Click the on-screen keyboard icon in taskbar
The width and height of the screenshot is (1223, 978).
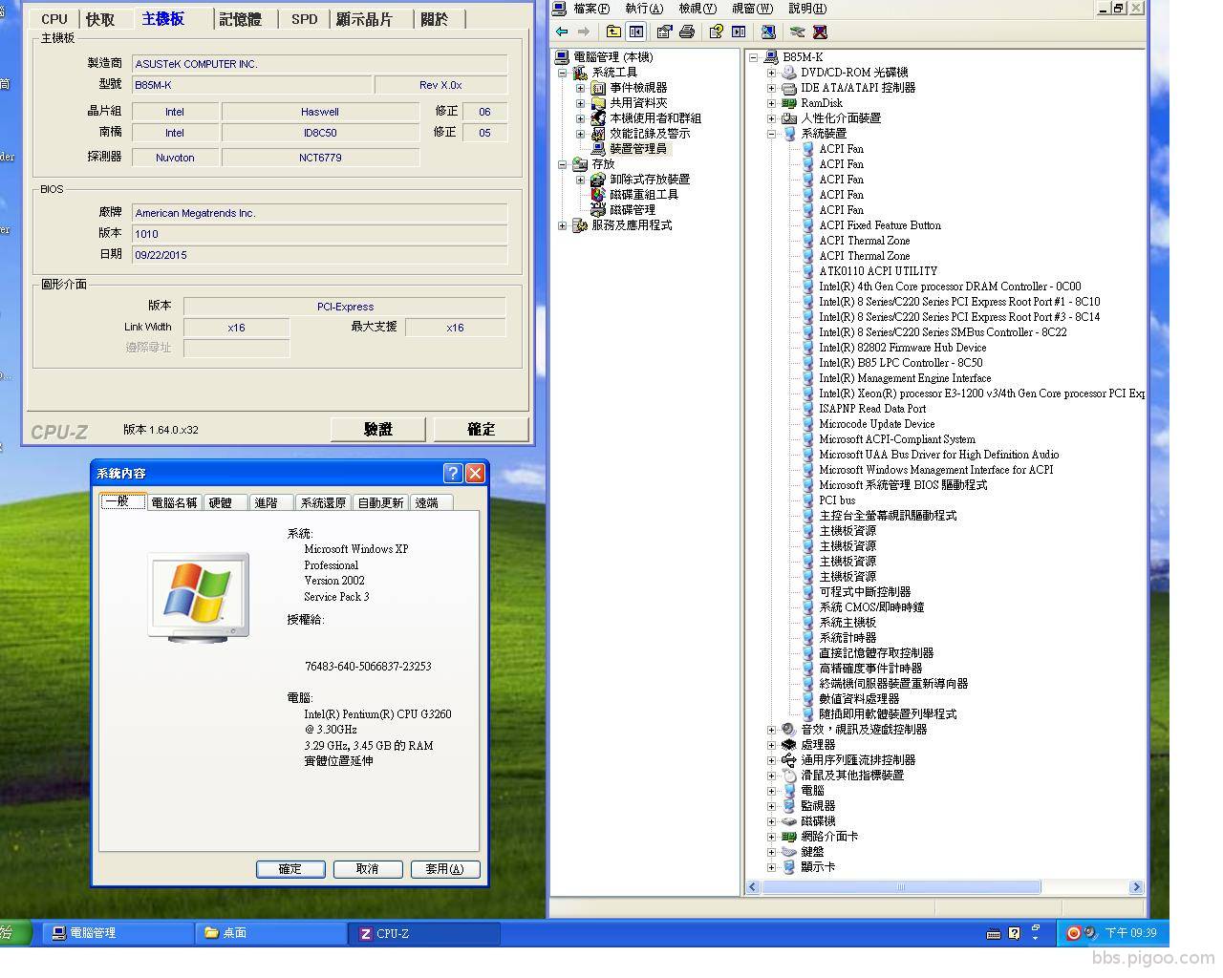[994, 933]
